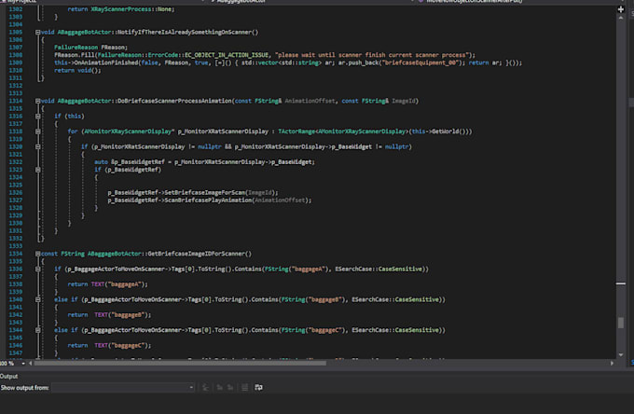Click the vertical scrollbar up arrow
This screenshot has height=414, width=634.
pyautogui.click(x=621, y=19)
